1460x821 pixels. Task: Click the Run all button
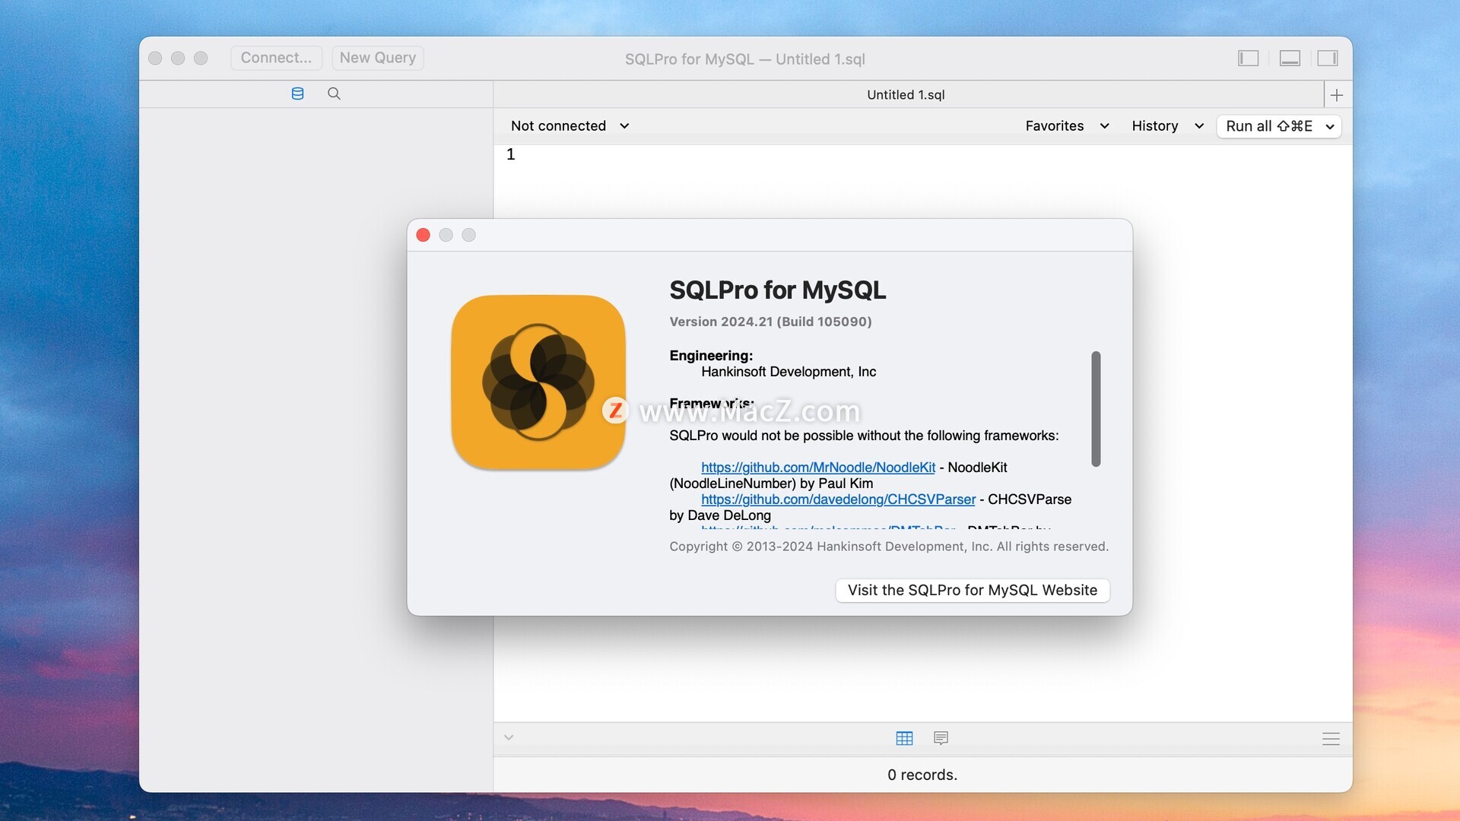click(x=1268, y=126)
